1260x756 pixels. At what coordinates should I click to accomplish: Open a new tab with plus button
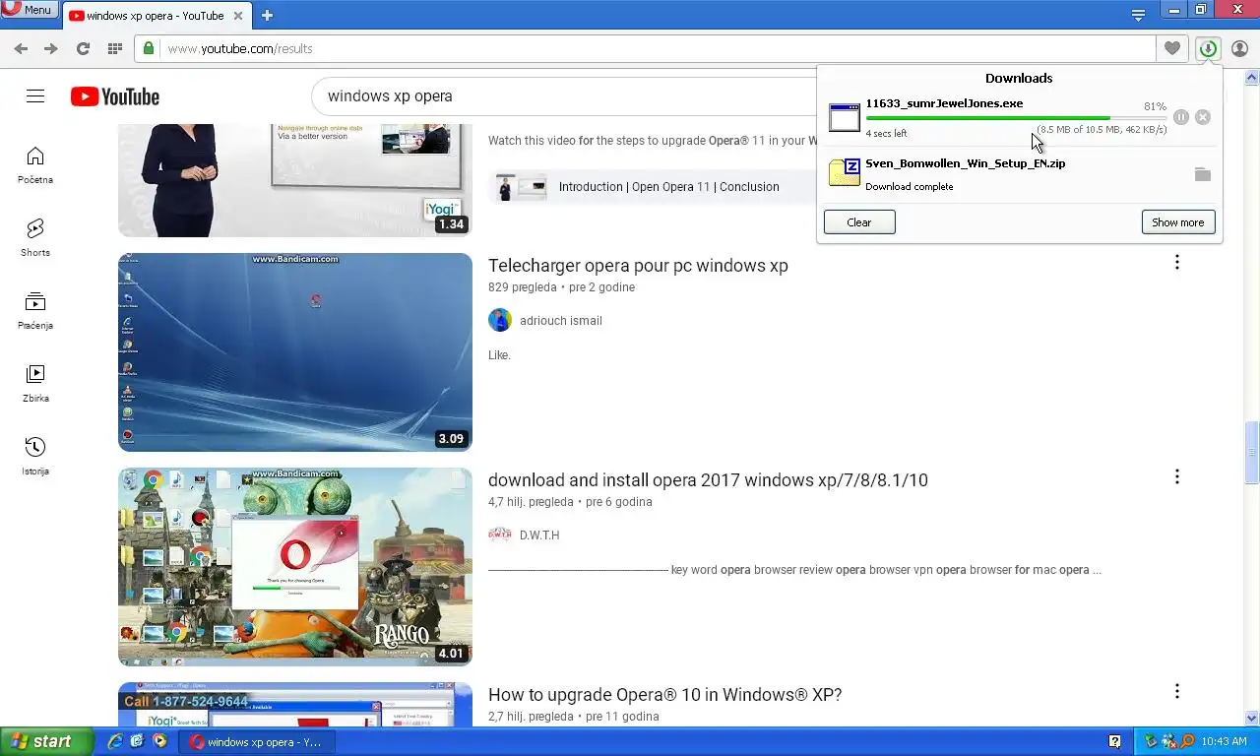point(267,16)
